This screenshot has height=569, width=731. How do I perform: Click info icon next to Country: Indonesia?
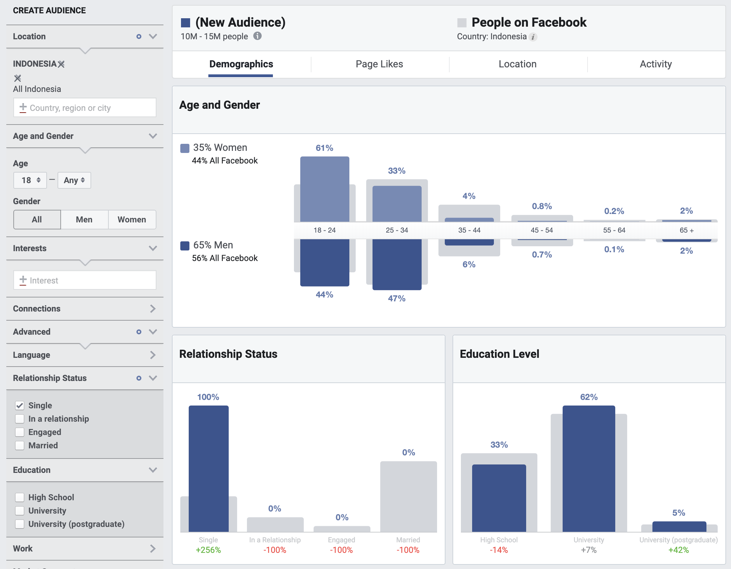[x=533, y=37]
